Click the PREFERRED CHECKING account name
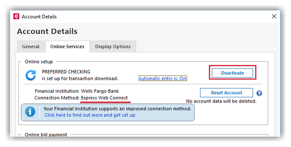The width and height of the screenshot is (291, 147). pyautogui.click(x=66, y=72)
